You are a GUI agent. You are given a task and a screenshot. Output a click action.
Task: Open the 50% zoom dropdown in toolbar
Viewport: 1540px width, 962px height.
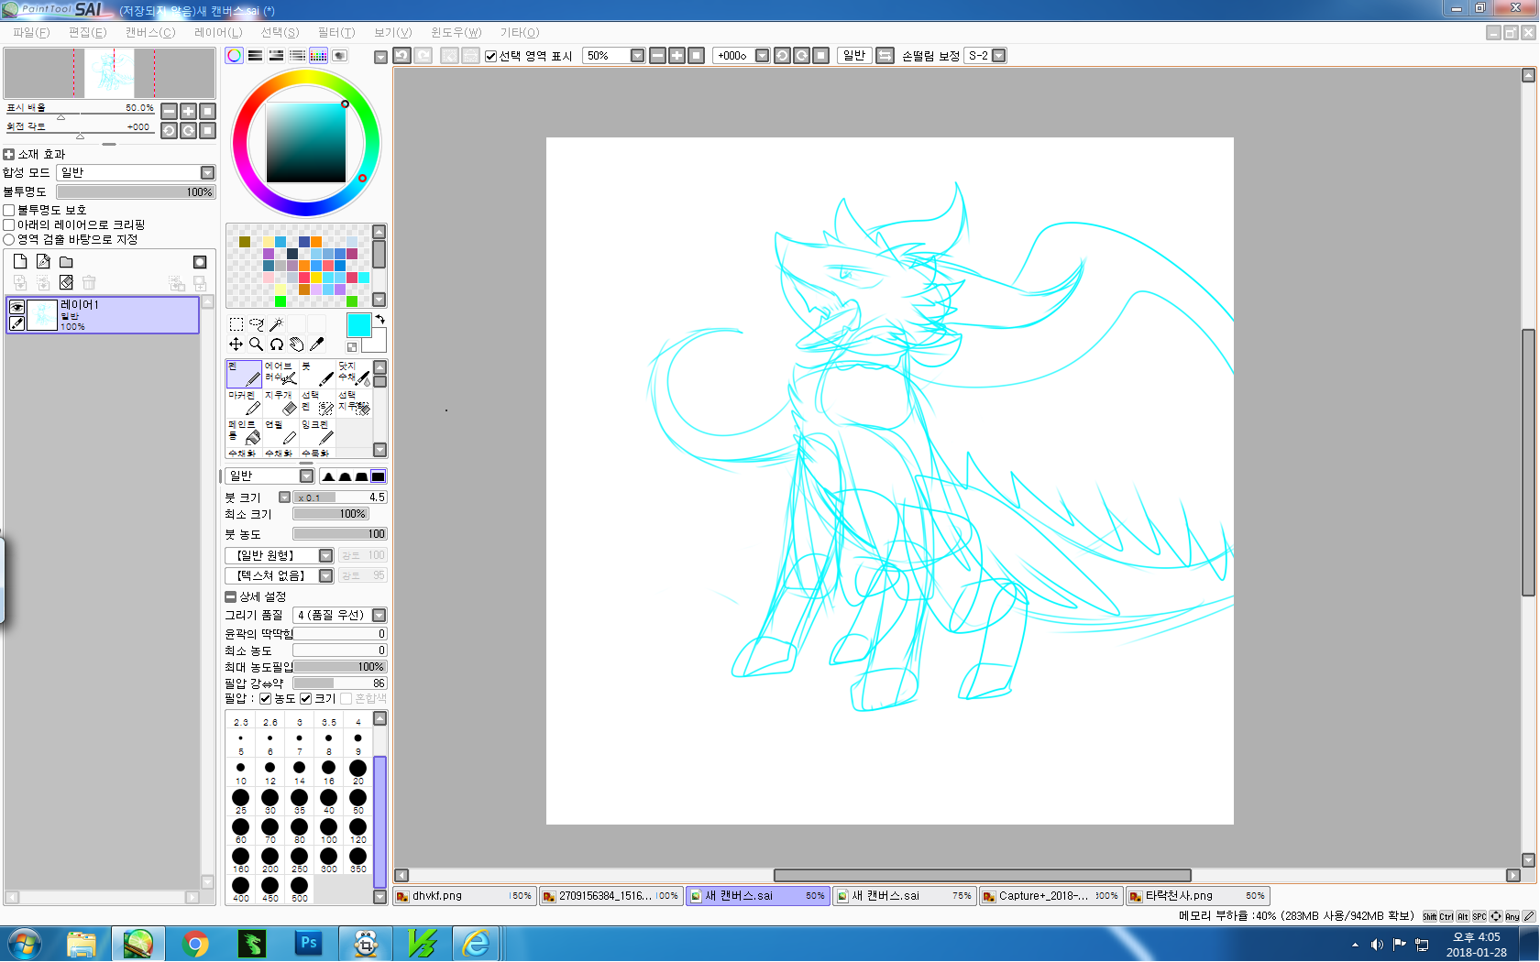coord(638,56)
